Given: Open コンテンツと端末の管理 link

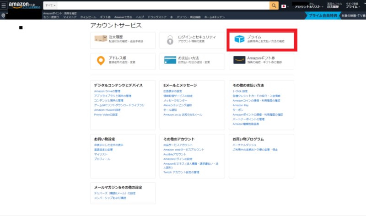Looking at the screenshot, I should (108, 101).
